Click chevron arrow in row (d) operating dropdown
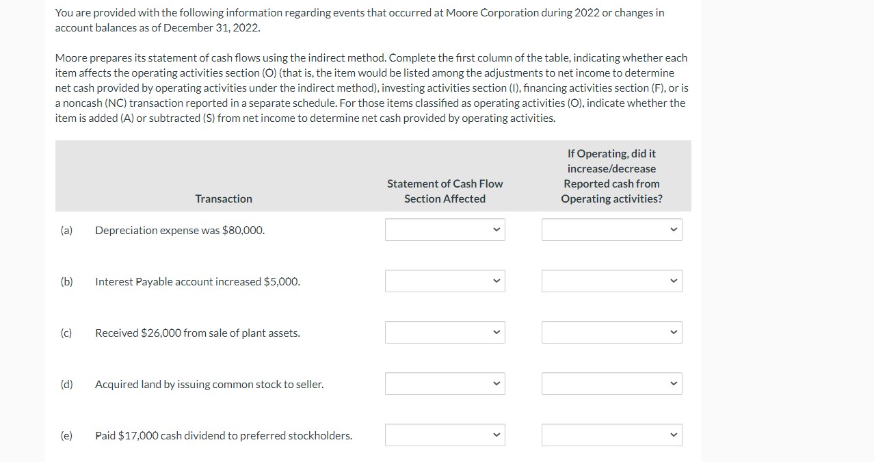The height and width of the screenshot is (462, 874). click(x=674, y=384)
